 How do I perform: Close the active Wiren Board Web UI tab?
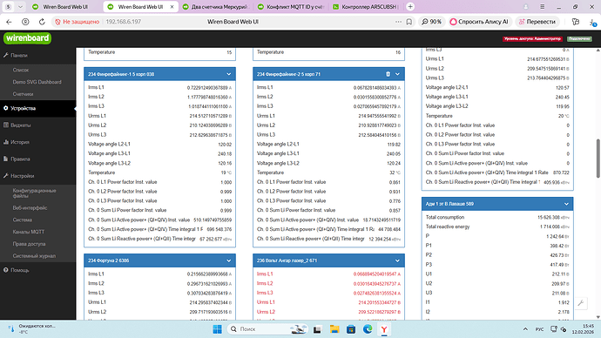[x=172, y=6]
